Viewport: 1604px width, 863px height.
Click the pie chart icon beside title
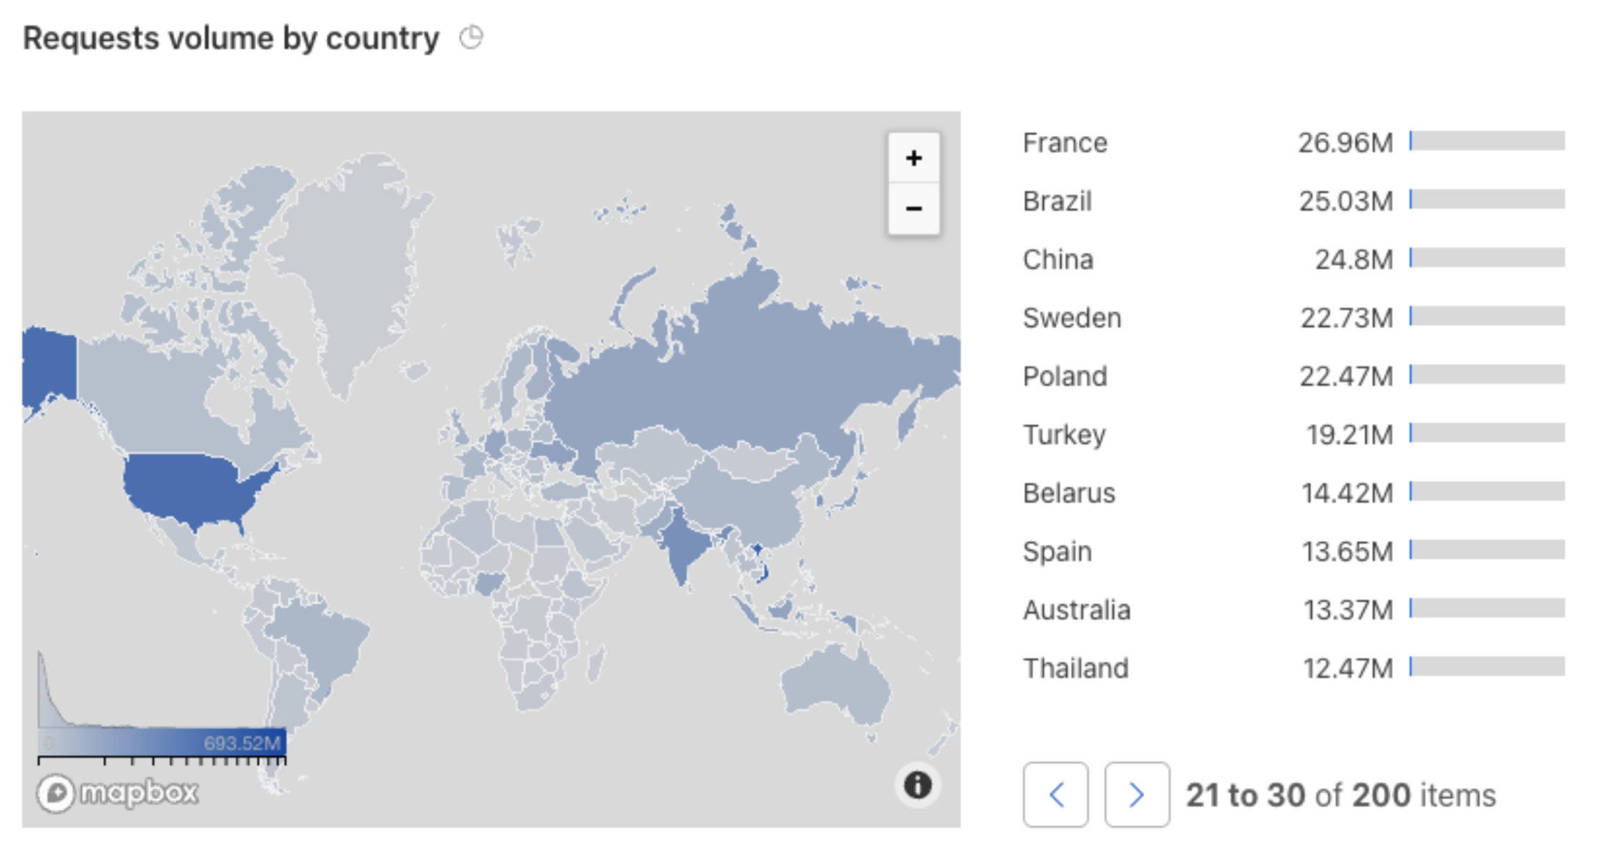[x=471, y=37]
